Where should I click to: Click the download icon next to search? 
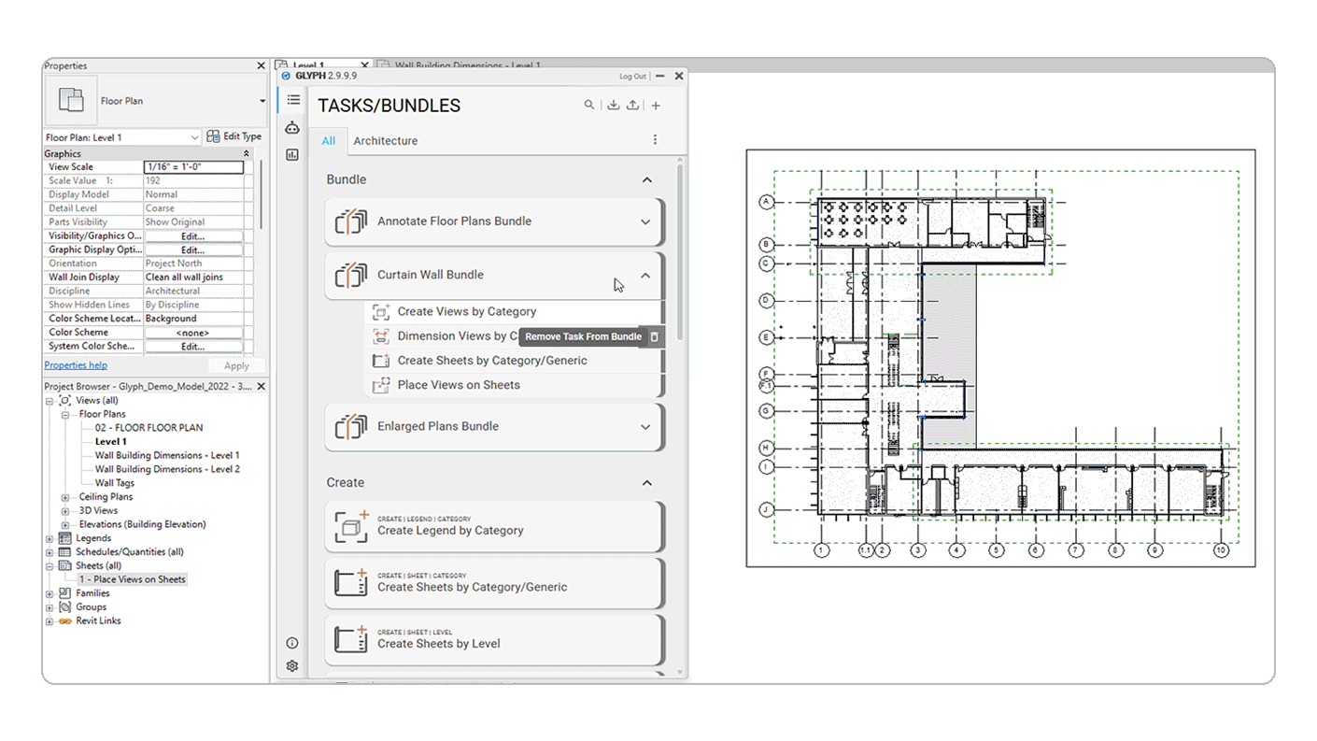pyautogui.click(x=613, y=105)
